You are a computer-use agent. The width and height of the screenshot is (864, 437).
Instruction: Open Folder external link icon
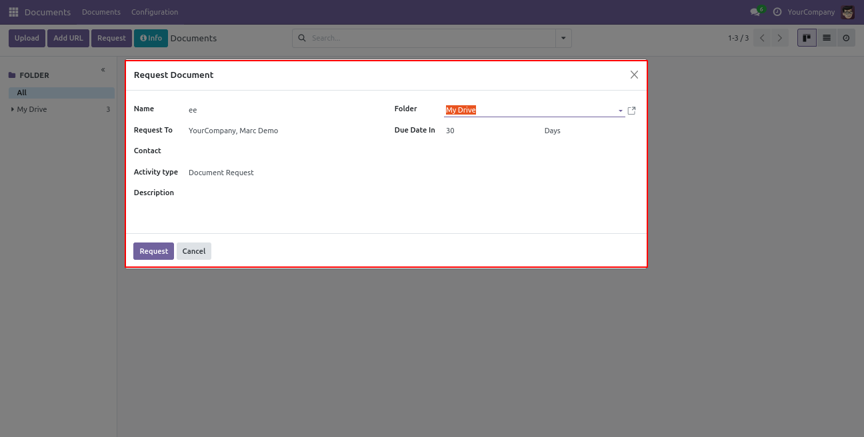[x=632, y=111]
